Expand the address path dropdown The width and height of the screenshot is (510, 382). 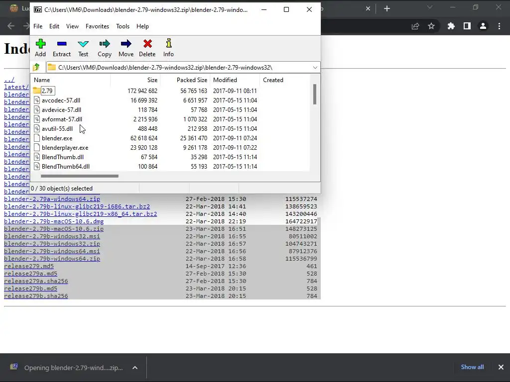[315, 68]
